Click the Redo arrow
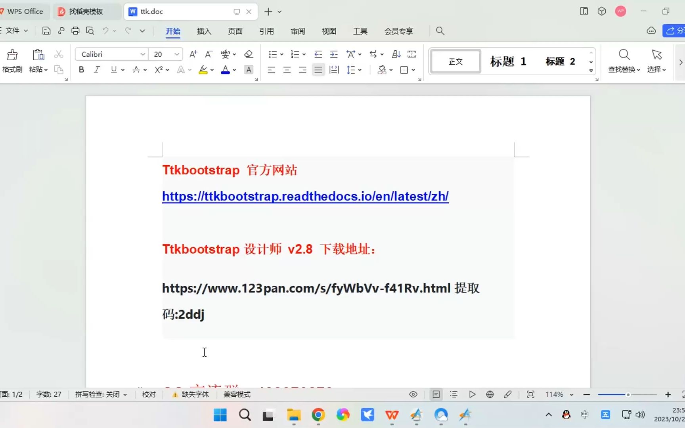This screenshot has width=685, height=428. (128, 31)
